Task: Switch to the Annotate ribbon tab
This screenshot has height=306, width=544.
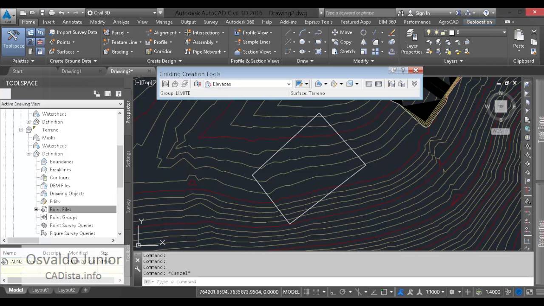Action: [72, 22]
